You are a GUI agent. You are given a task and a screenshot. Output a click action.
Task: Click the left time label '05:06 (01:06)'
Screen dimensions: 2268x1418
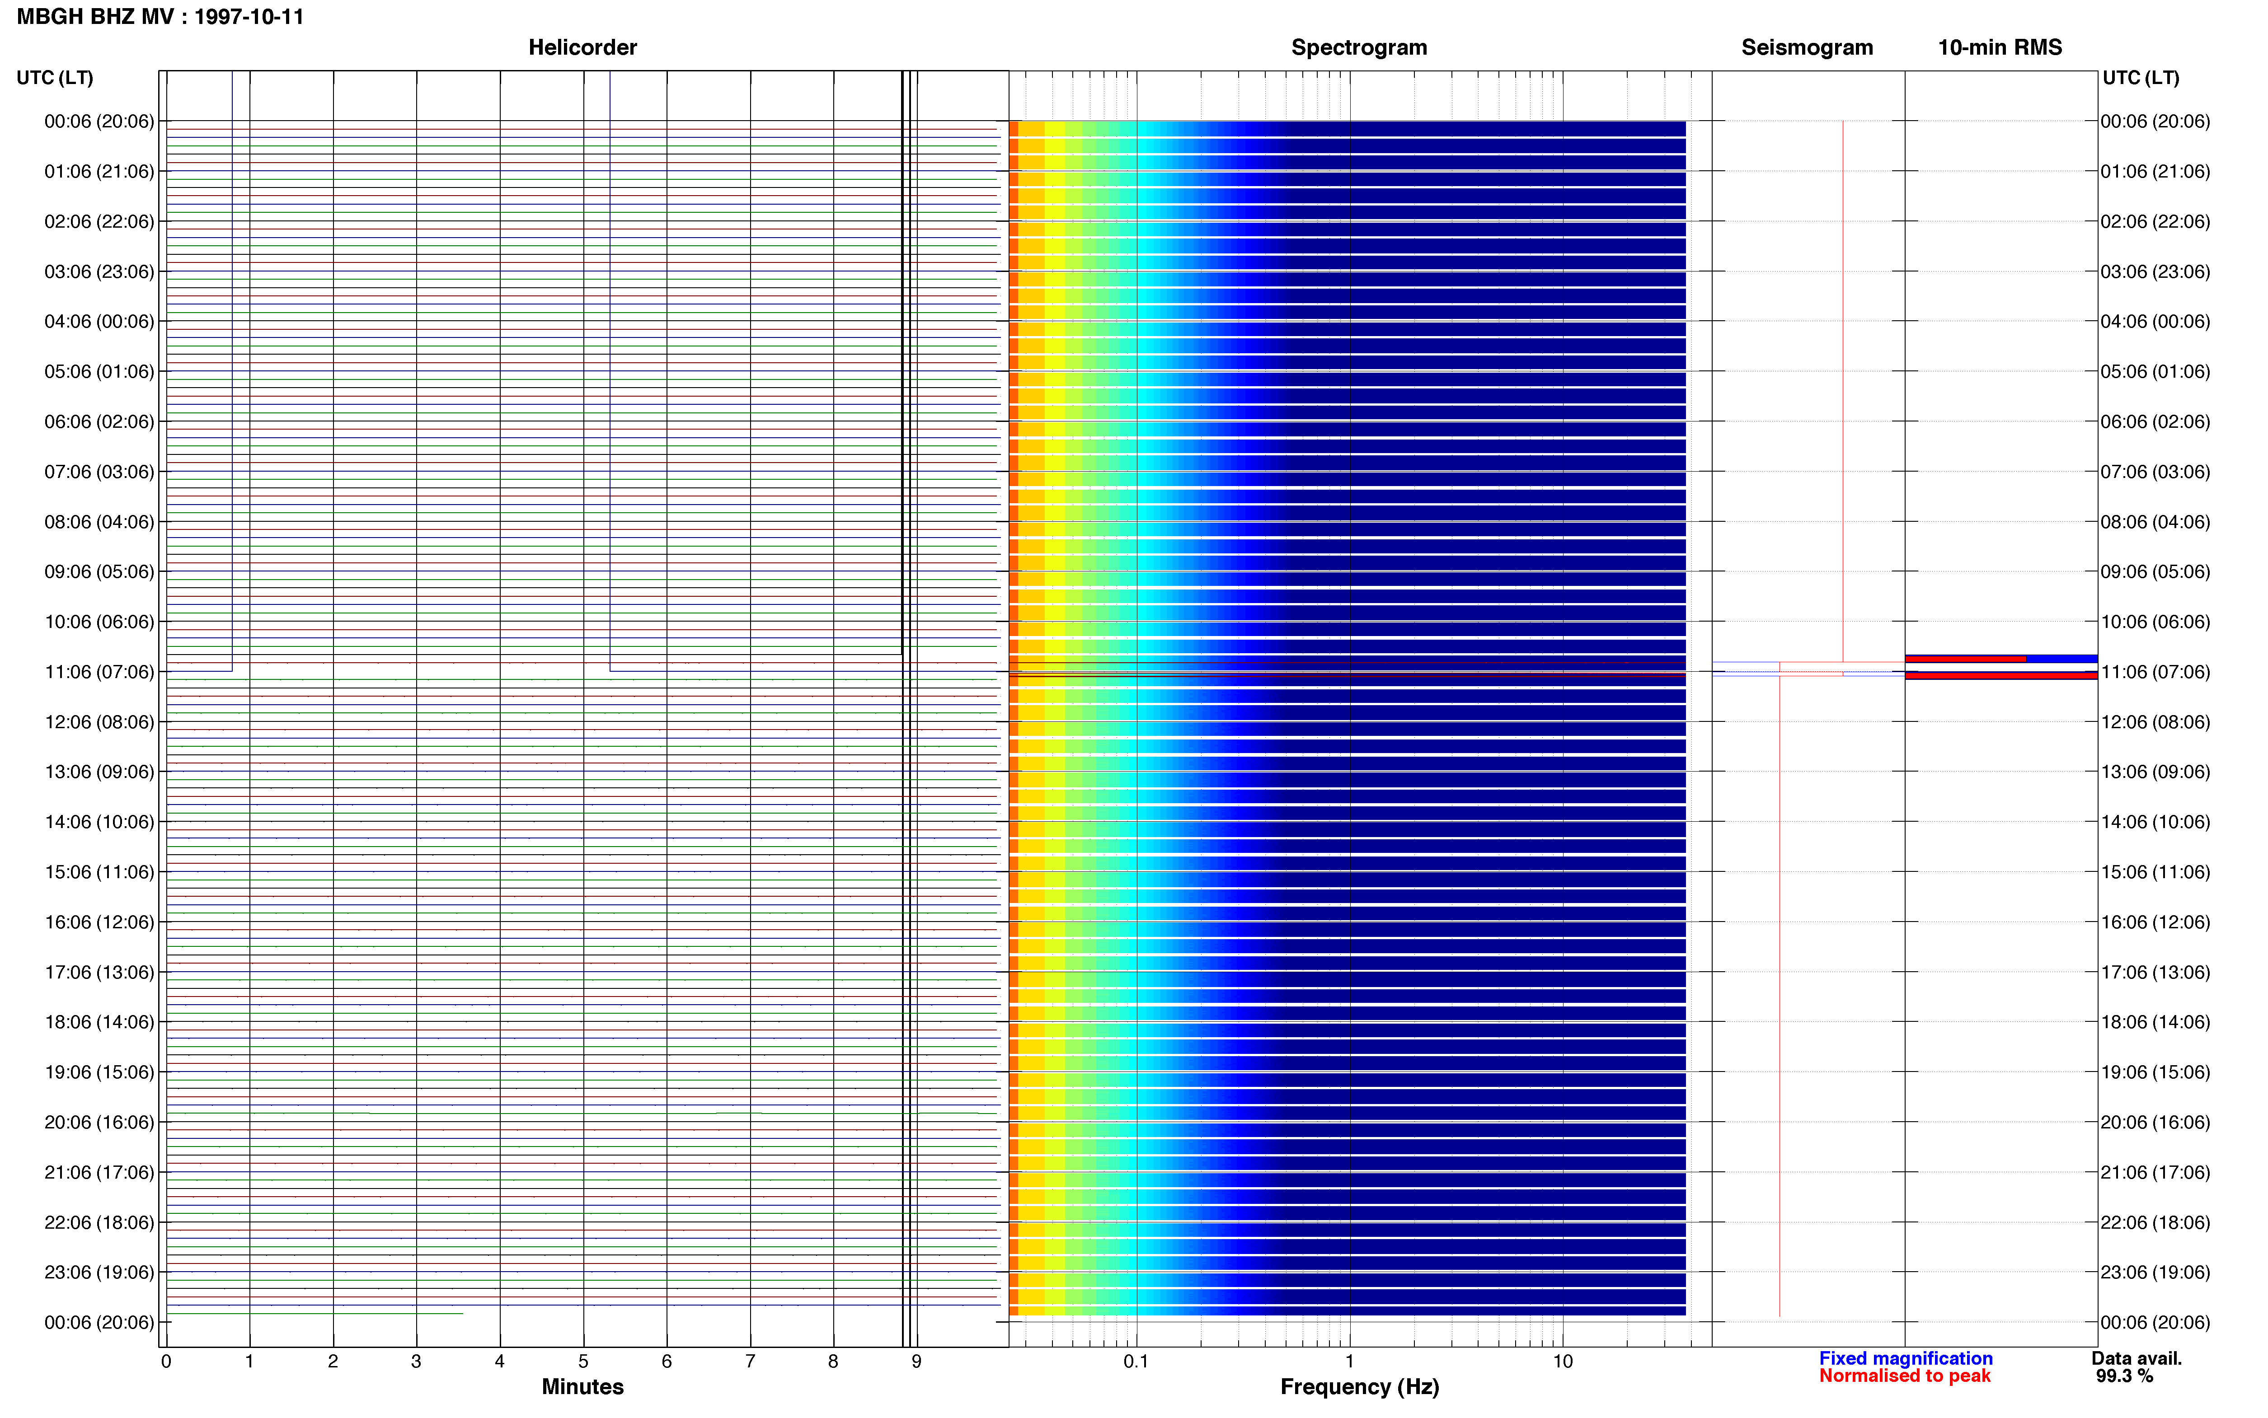(99, 371)
